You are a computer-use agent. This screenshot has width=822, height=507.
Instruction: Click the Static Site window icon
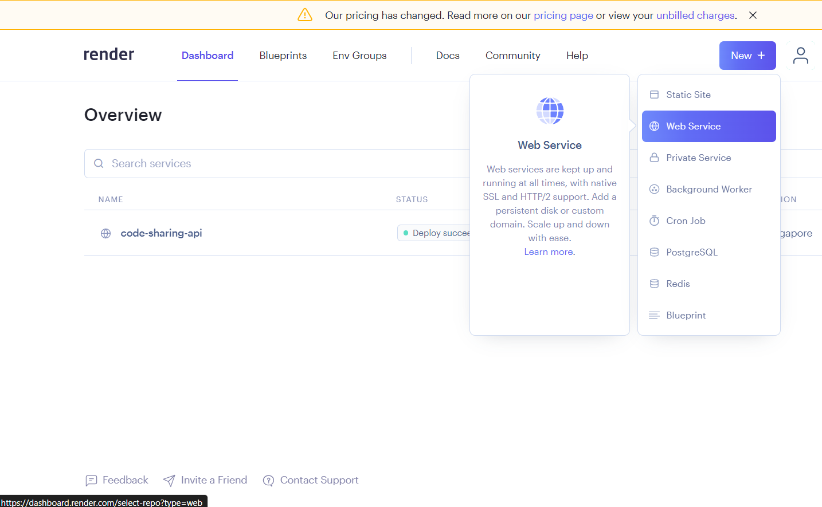coord(654,95)
